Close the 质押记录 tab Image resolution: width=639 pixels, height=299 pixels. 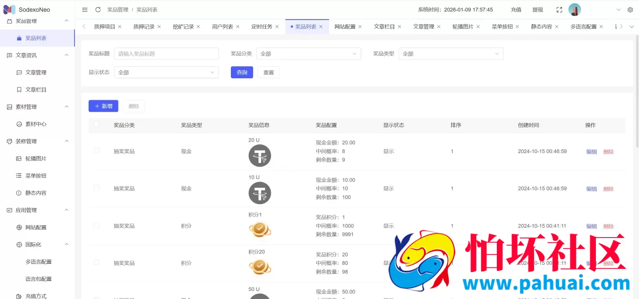(x=159, y=27)
